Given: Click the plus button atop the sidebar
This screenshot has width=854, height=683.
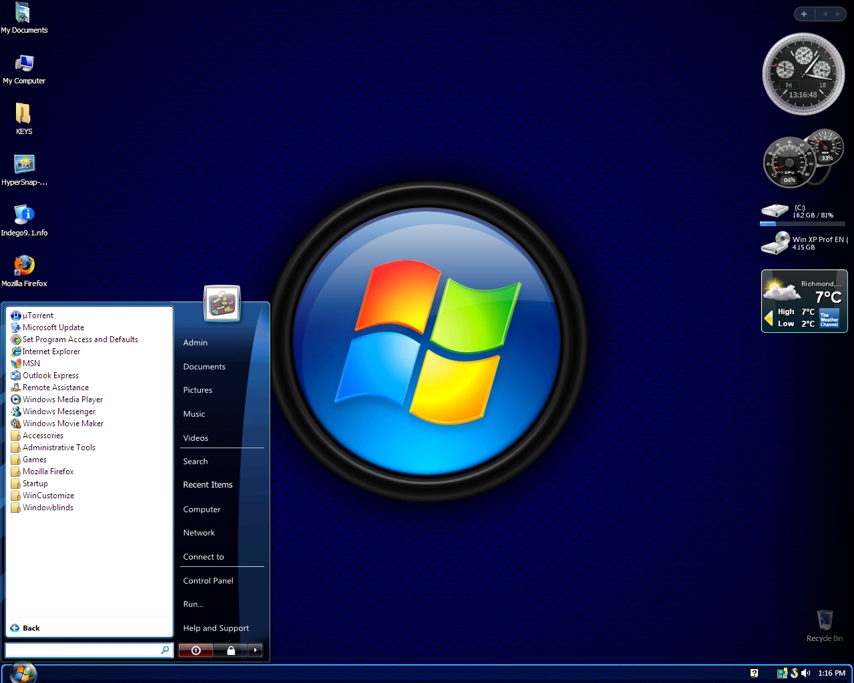Looking at the screenshot, I should pyautogui.click(x=804, y=14).
